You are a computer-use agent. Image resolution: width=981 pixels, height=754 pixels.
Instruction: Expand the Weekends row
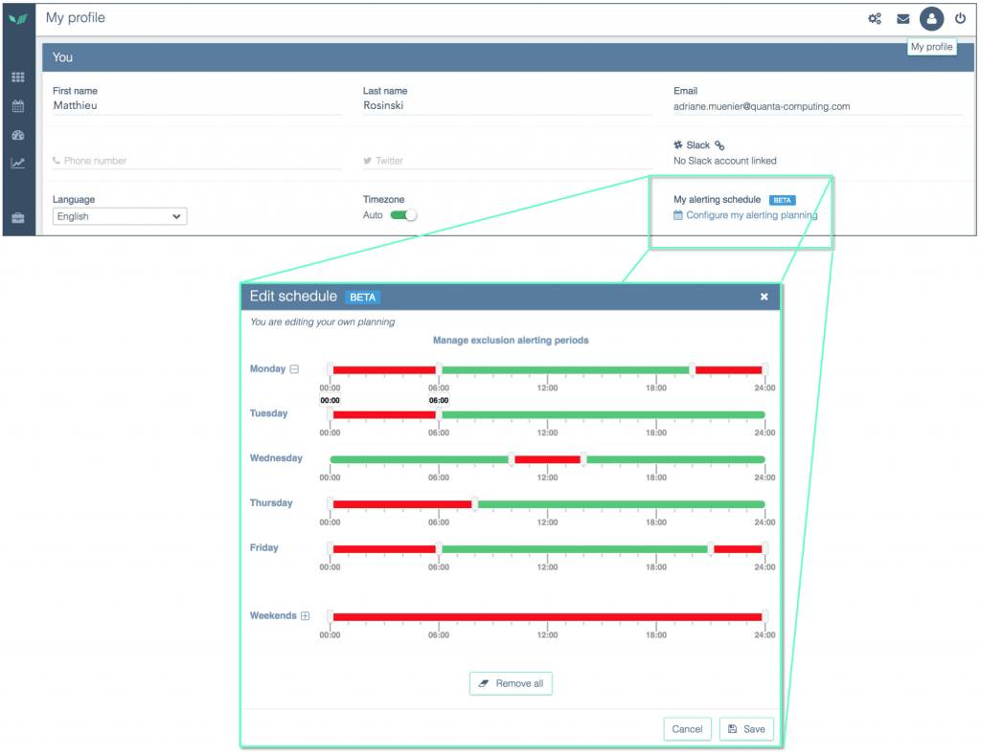click(306, 616)
